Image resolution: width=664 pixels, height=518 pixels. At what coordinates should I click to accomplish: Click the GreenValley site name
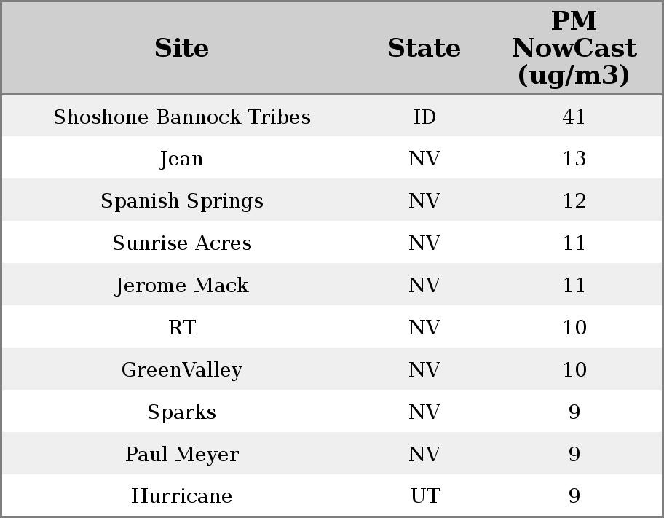coord(181,370)
